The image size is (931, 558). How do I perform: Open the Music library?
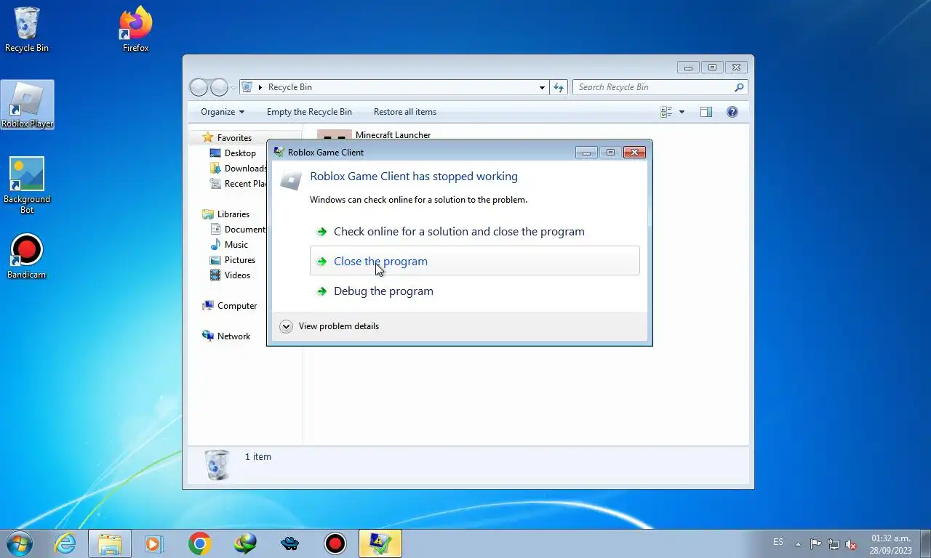pyautogui.click(x=229, y=245)
